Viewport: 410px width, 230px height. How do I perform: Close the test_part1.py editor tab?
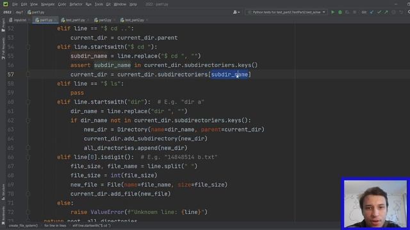tap(88, 20)
